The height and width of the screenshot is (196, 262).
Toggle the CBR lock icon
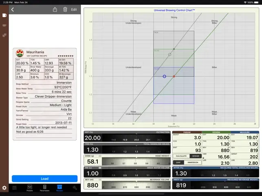[203, 158]
